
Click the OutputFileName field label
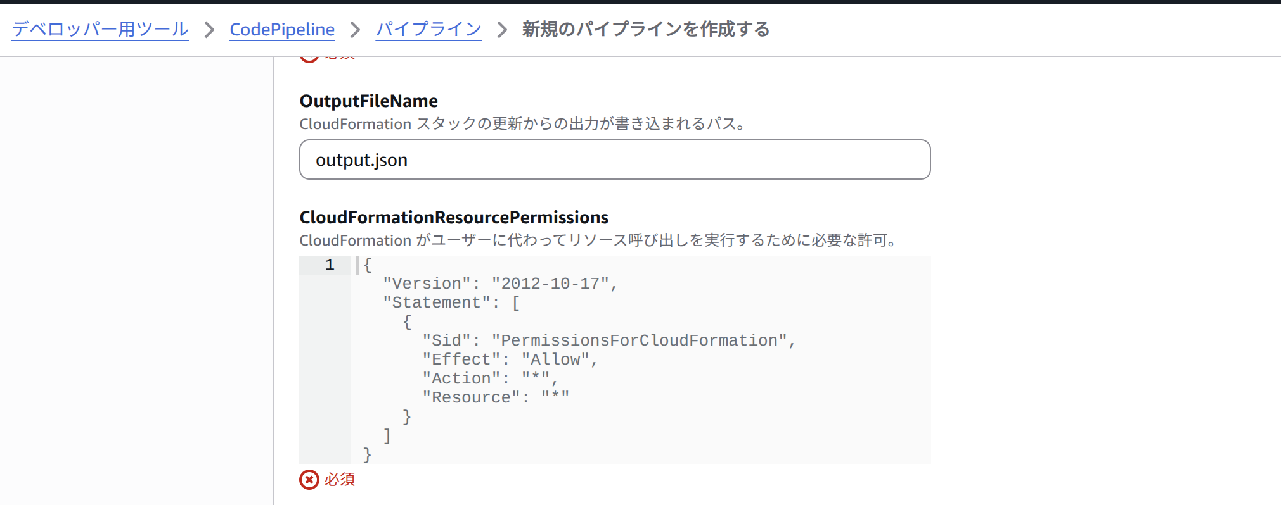point(368,101)
